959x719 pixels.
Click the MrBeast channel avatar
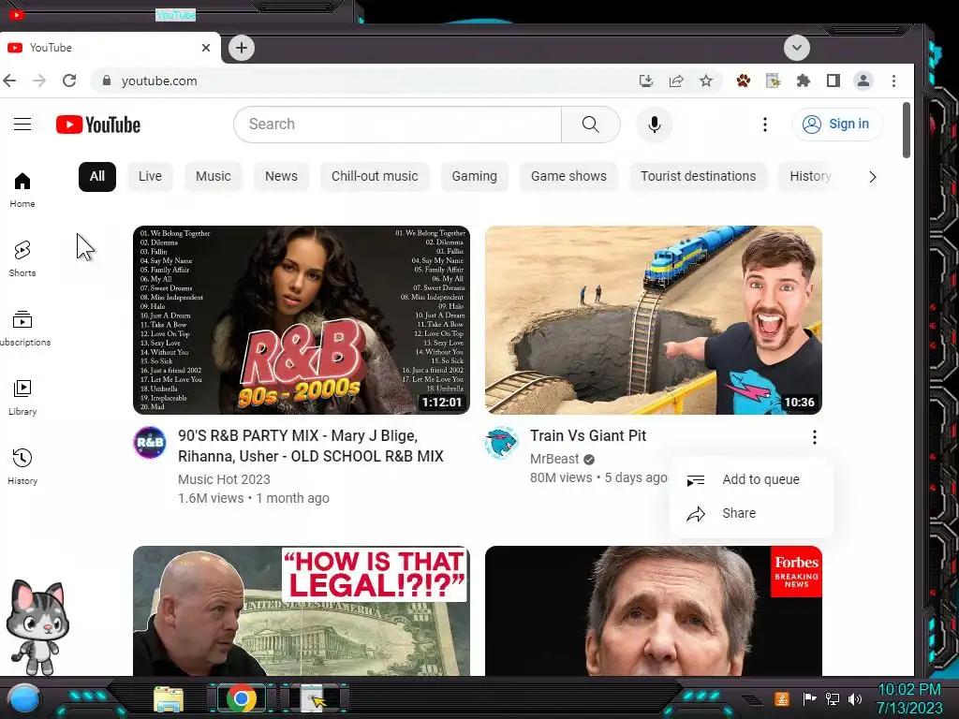502,442
